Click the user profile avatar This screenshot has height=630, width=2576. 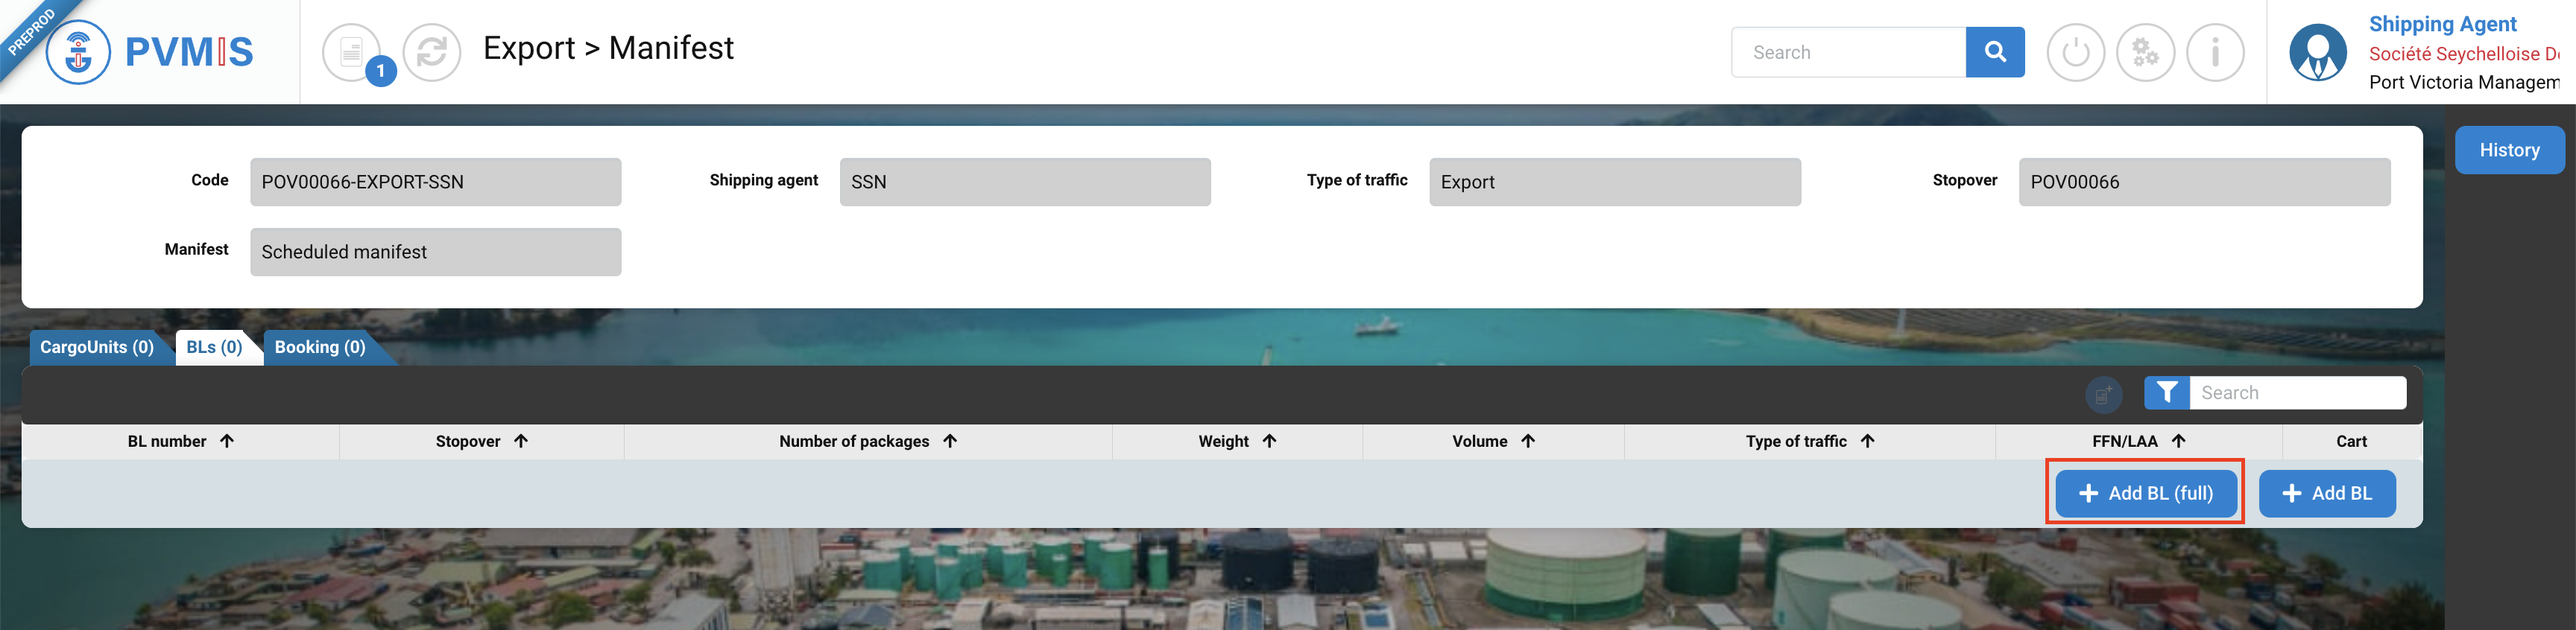[2318, 52]
